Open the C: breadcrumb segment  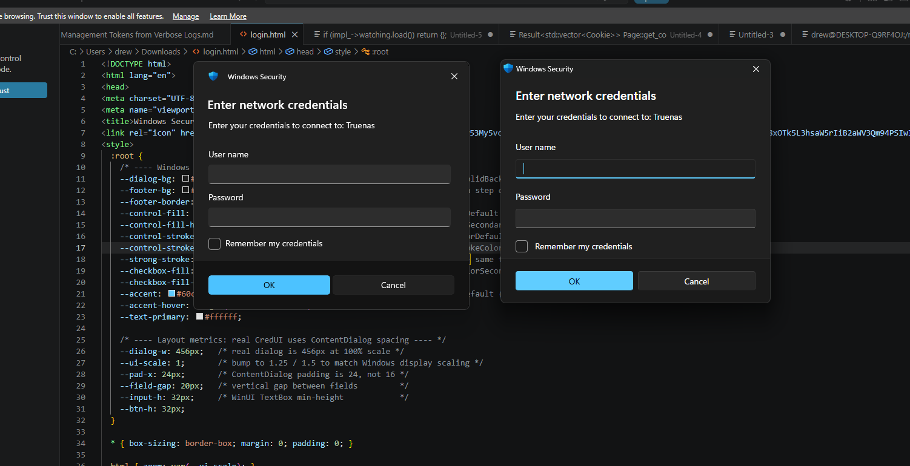[x=73, y=51]
